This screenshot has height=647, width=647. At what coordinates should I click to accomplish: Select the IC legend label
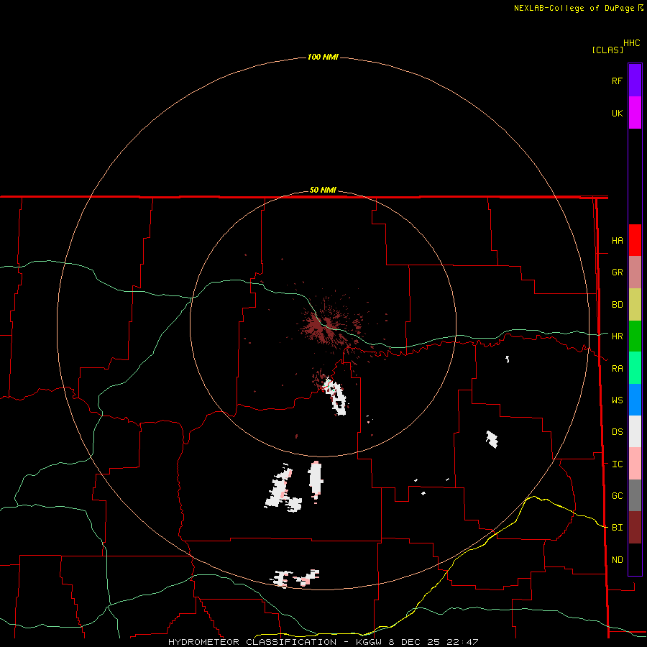[x=617, y=464]
